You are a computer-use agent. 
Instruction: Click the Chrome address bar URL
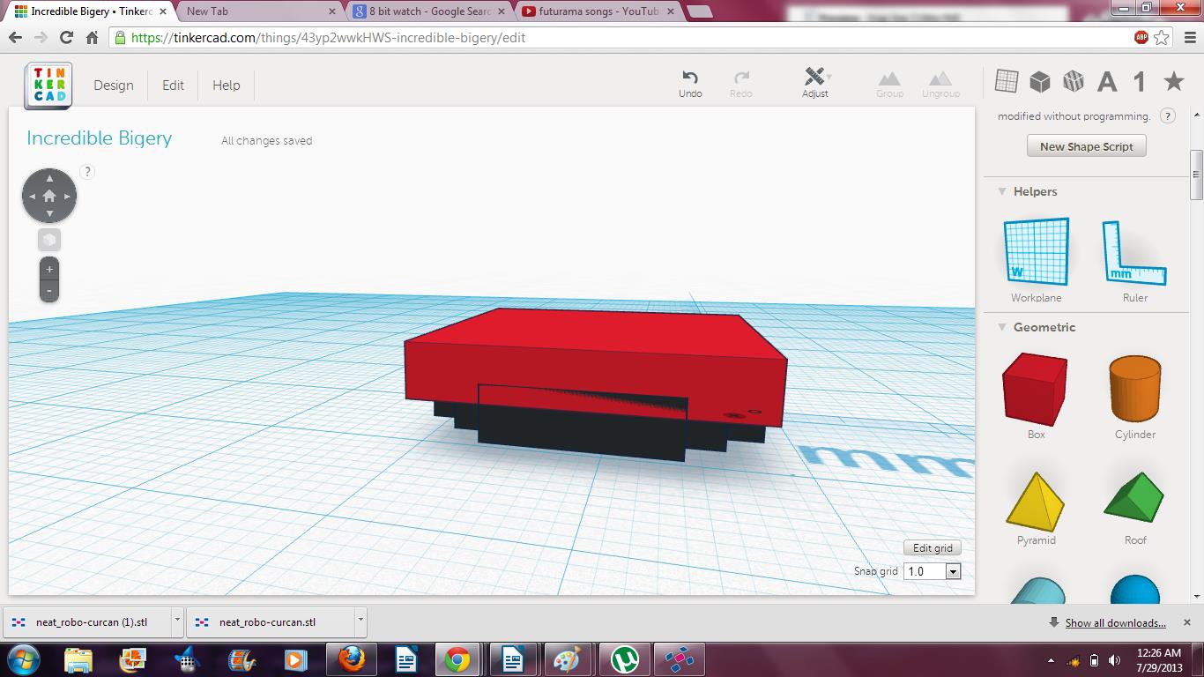(328, 38)
